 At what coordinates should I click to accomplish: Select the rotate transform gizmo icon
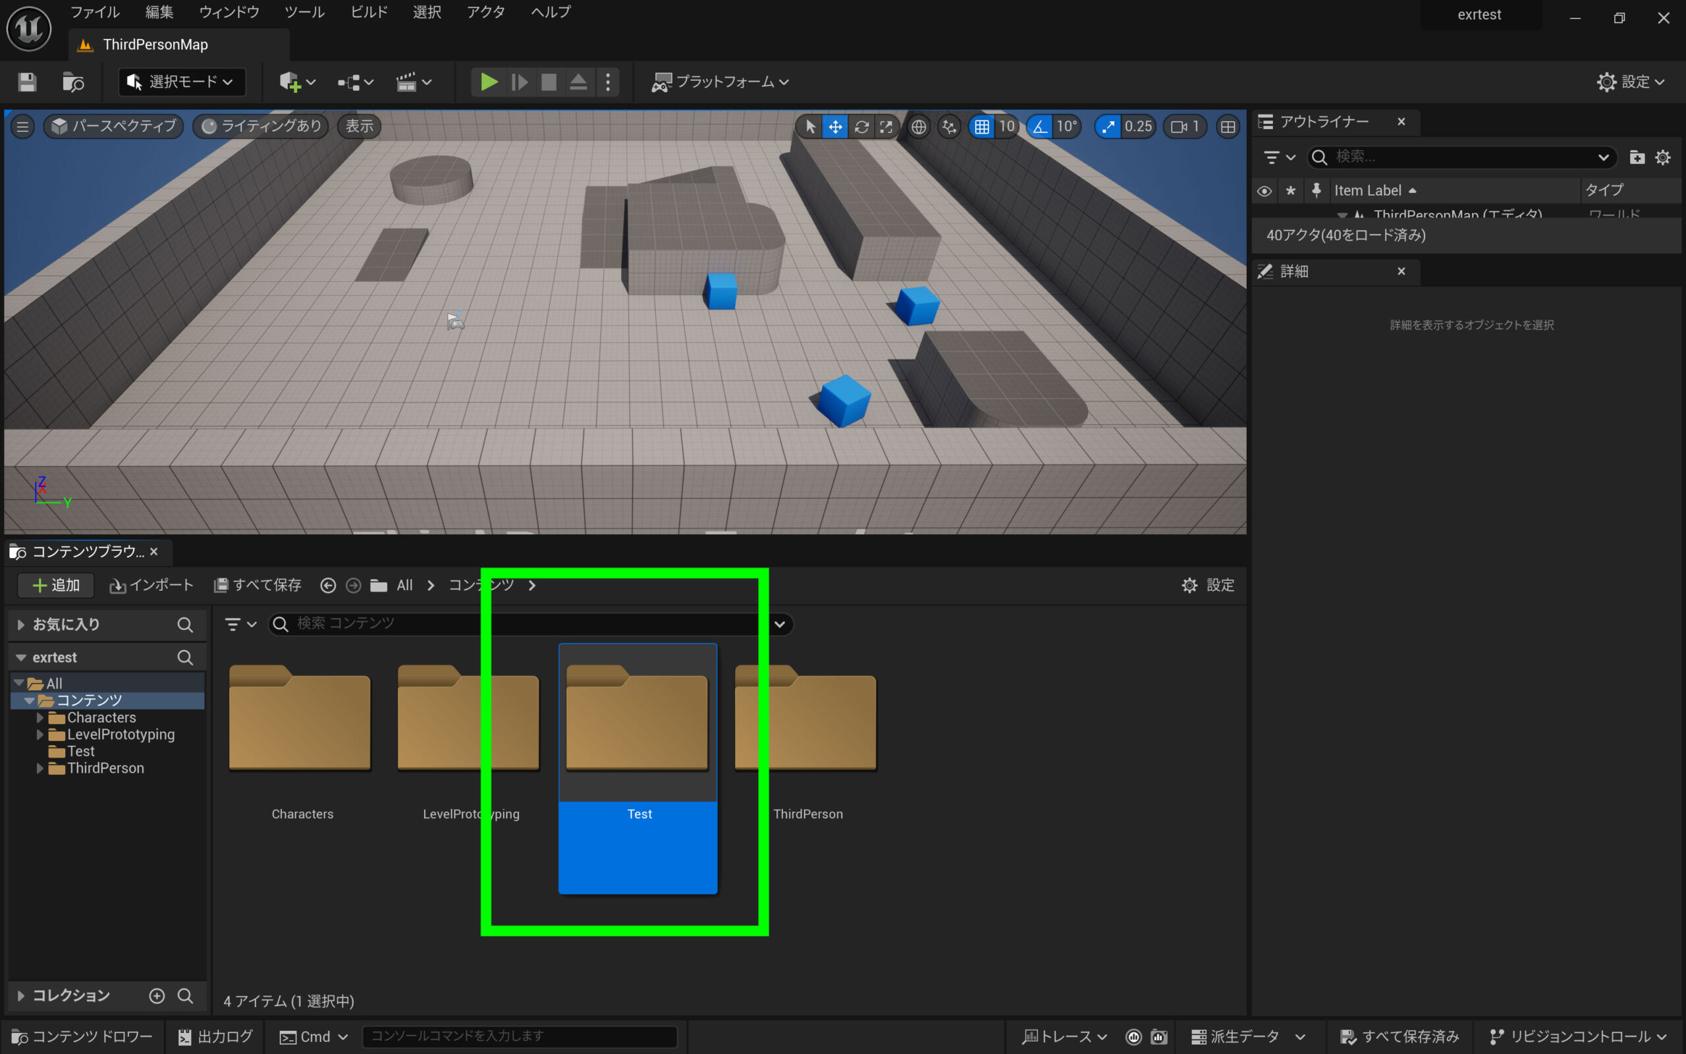[861, 126]
